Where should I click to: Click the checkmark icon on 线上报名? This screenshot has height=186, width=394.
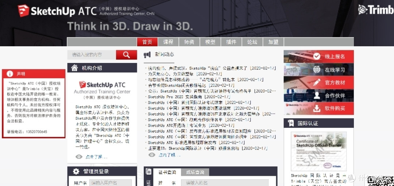pos(317,56)
